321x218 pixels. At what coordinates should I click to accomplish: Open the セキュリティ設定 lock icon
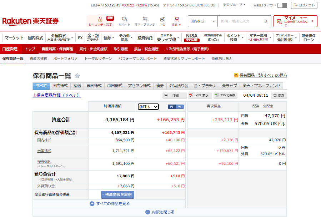pyautogui.click(x=100, y=19)
